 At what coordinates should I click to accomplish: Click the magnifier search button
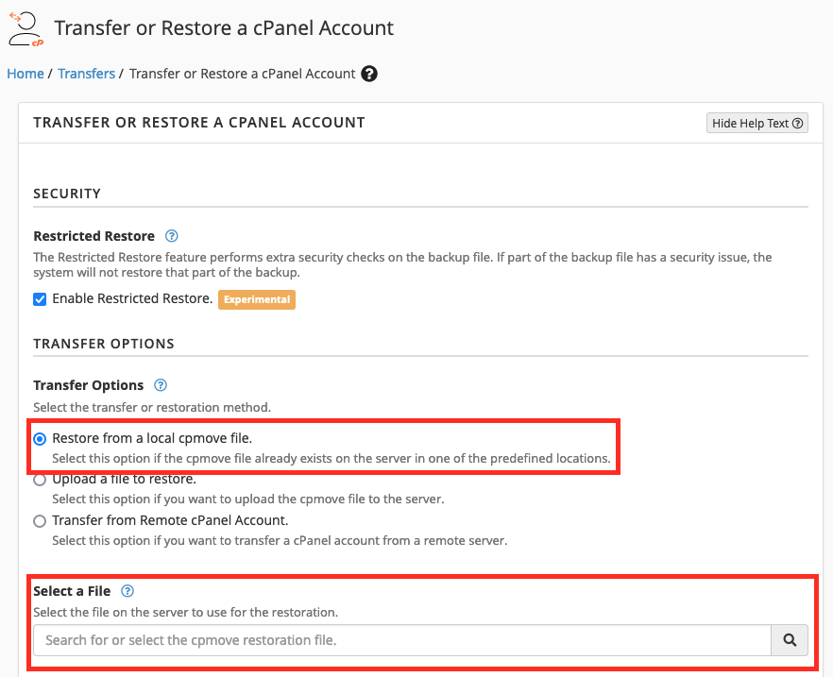point(790,640)
